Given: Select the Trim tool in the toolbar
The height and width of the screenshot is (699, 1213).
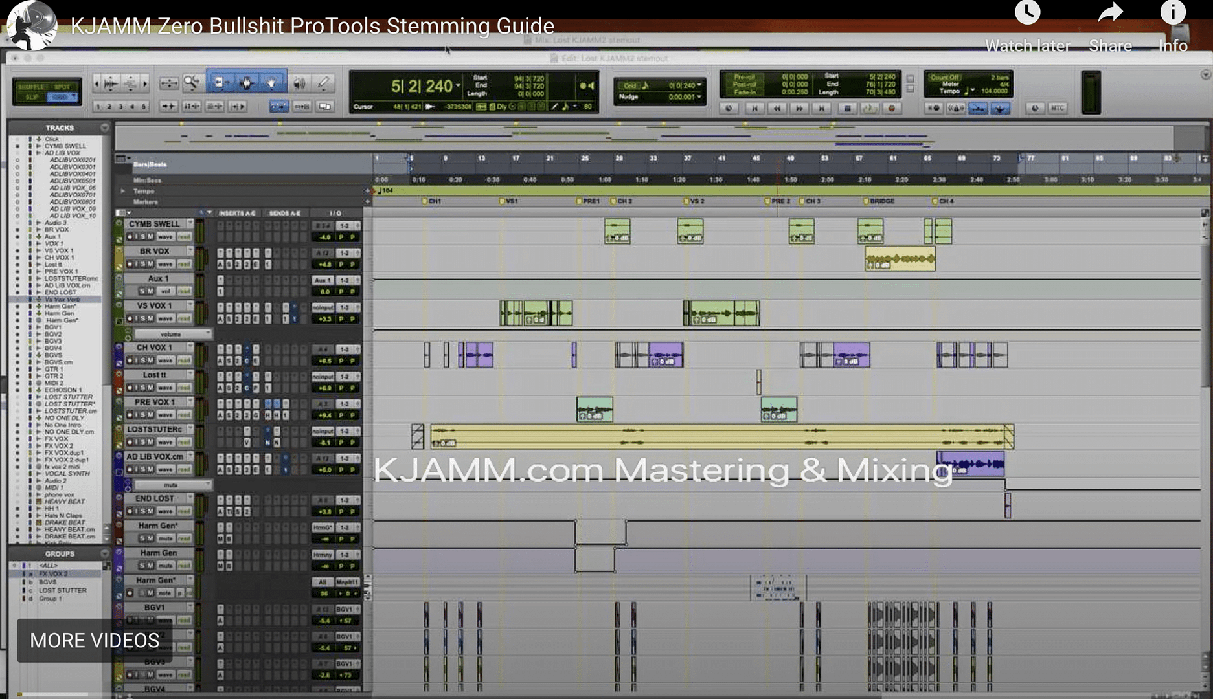Looking at the screenshot, I should (220, 83).
